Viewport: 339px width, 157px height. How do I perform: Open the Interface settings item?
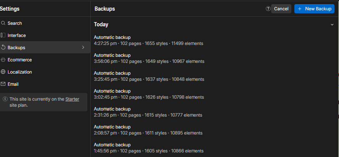click(x=45, y=35)
